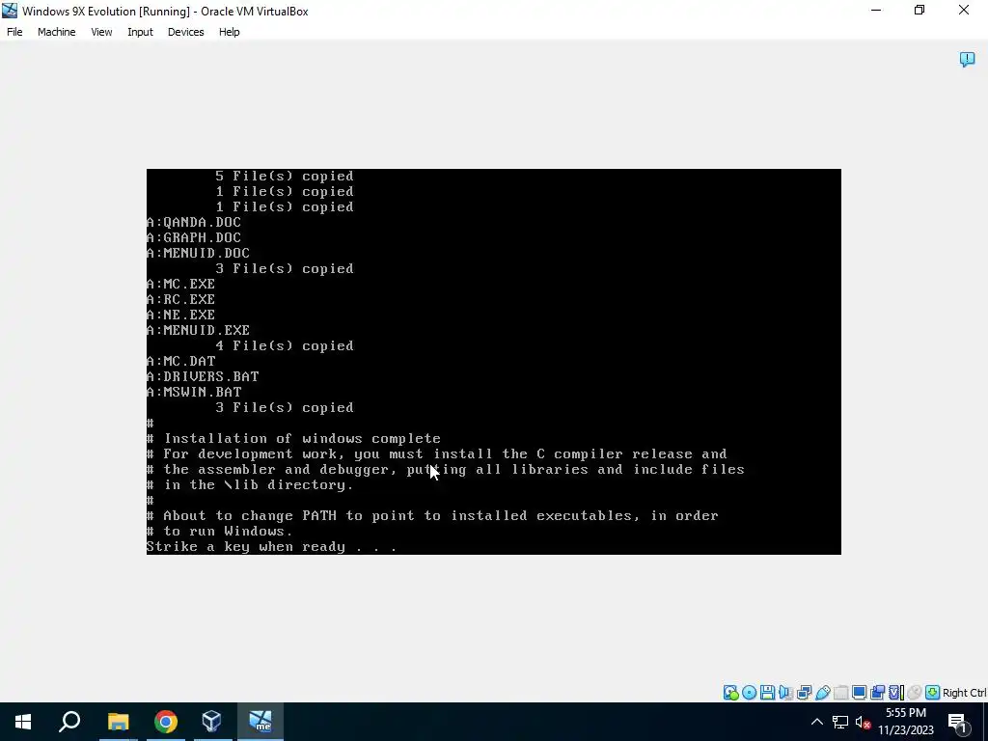Click the Right Ctrl host key label

(965, 693)
